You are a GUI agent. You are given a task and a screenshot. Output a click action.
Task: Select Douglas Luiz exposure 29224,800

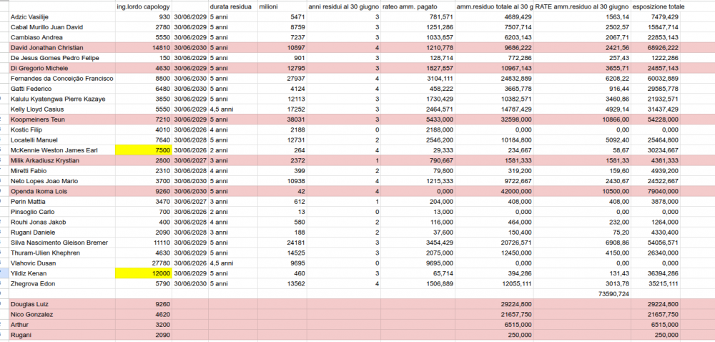click(x=656, y=304)
